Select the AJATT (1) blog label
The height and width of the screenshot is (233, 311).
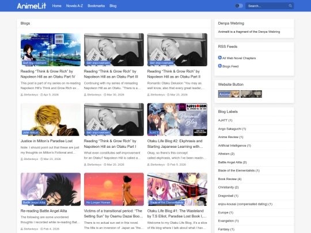pyautogui.click(x=225, y=120)
